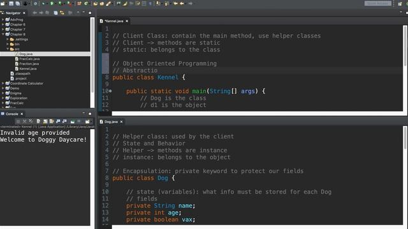Expand the Coordinate Calculator project
This screenshot has height=229, width=408.
click(3, 83)
